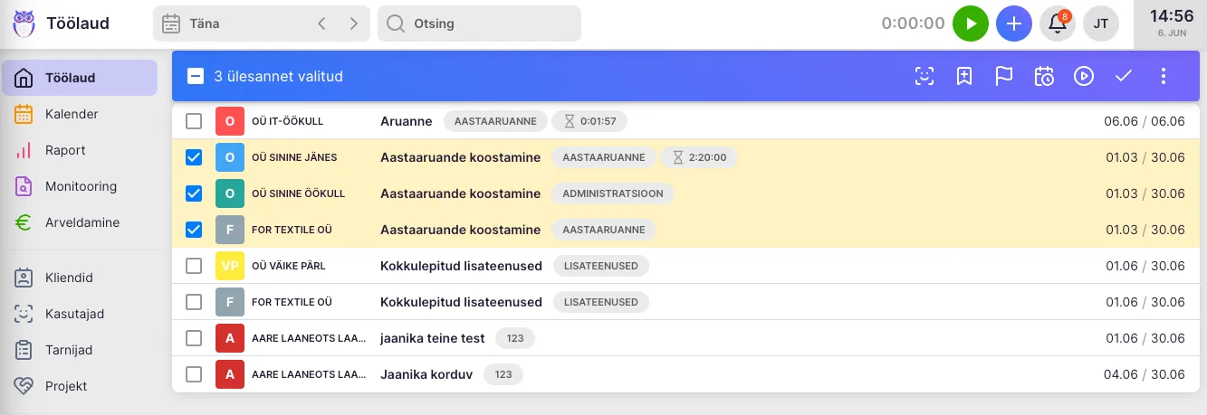This screenshot has width=1207, height=415.
Task: Click the Otsing search field
Action: click(480, 24)
